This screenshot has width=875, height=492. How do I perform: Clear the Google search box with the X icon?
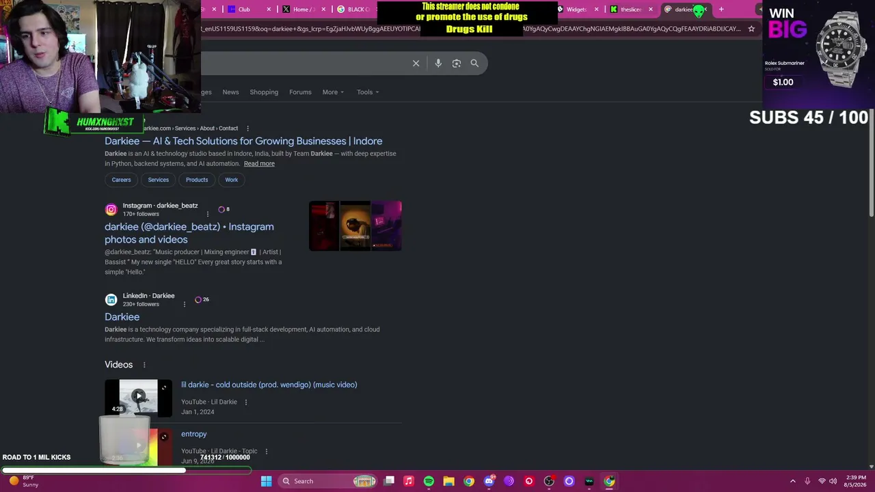(416, 63)
